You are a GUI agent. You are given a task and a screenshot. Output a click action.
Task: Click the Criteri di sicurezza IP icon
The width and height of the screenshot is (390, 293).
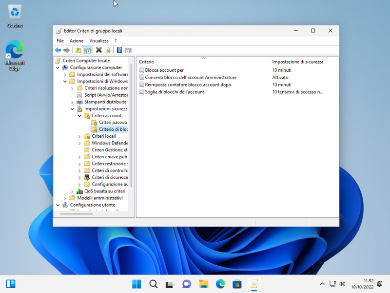tap(87, 177)
